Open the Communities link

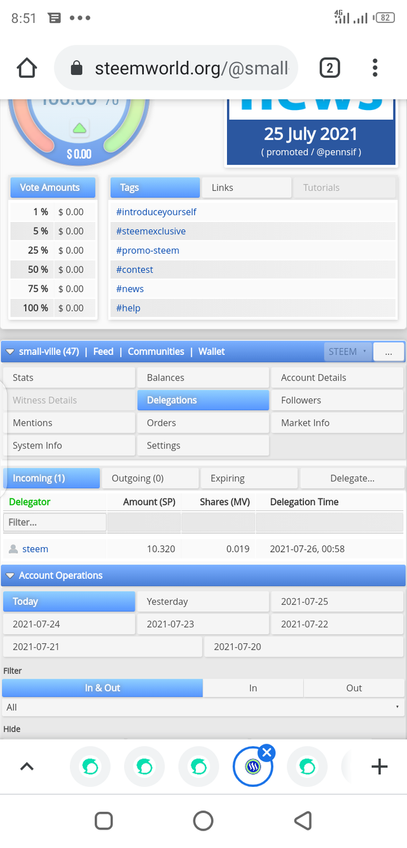(156, 352)
